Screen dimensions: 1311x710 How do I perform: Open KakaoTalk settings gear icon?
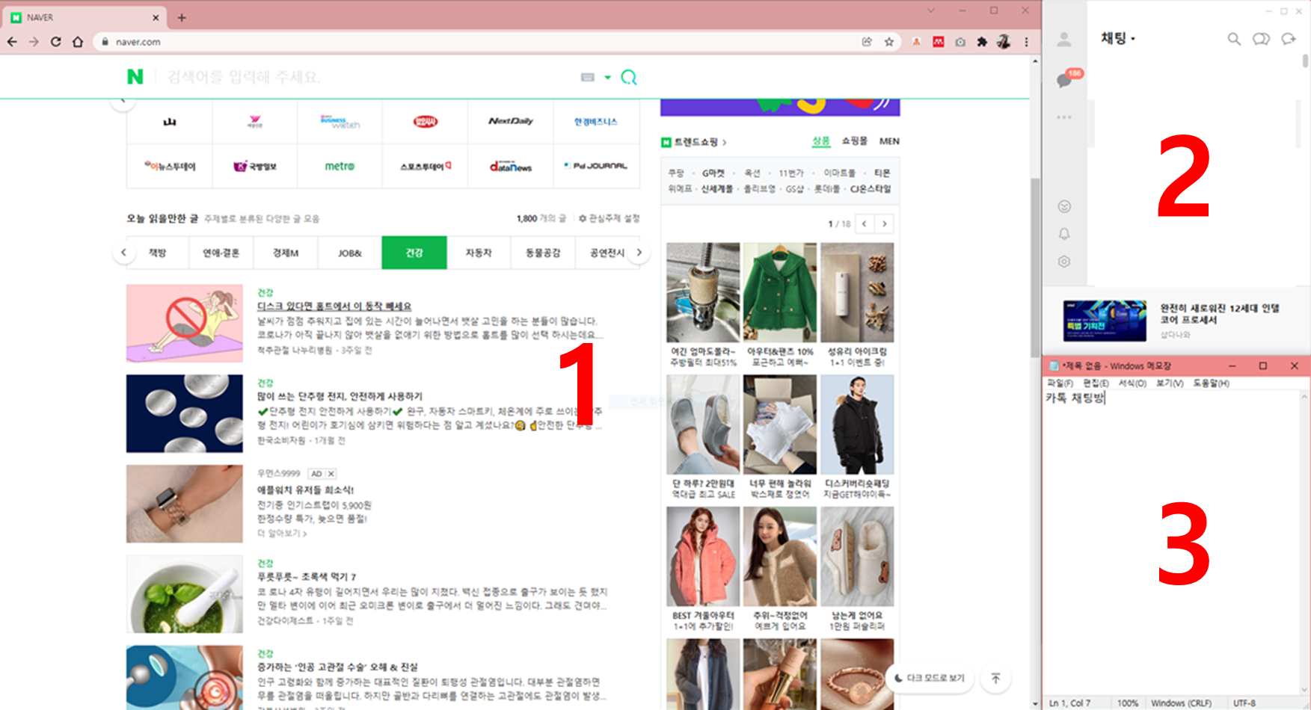1064,262
